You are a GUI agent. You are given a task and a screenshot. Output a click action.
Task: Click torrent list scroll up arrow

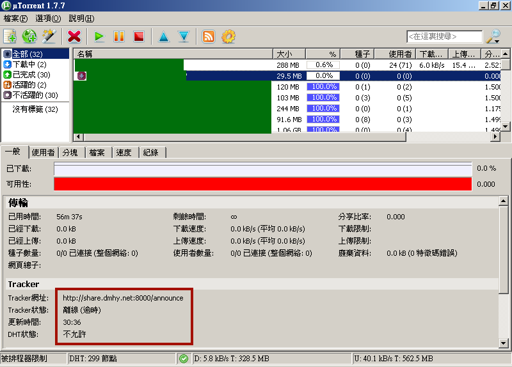(505, 54)
